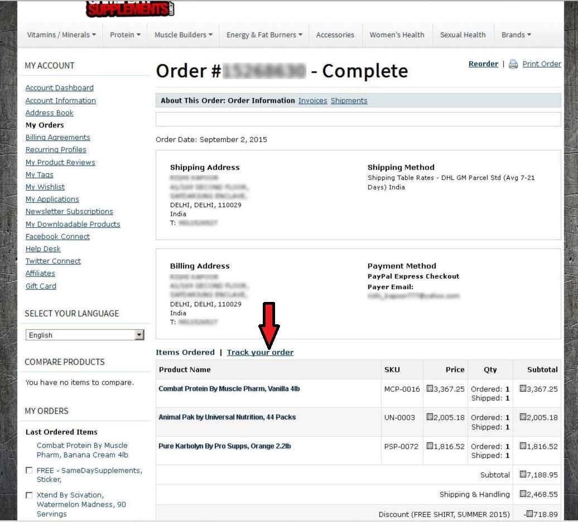Click the Reorder link
Viewport: 578px width, 522px height.
483,64
